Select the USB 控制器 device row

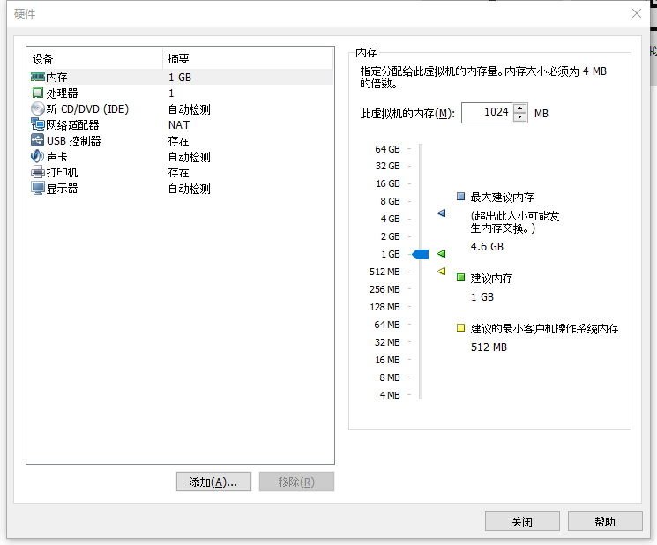pos(180,141)
